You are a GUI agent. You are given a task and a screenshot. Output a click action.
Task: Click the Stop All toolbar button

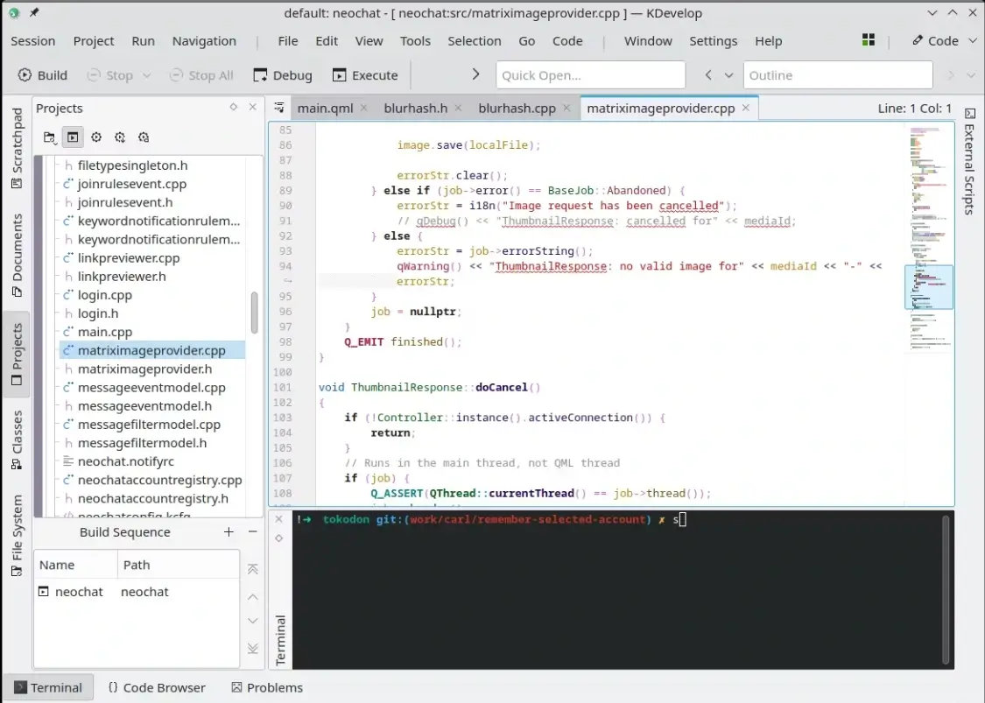point(201,74)
